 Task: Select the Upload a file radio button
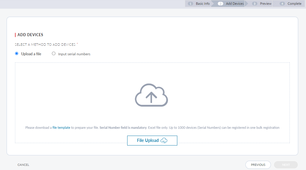click(17, 53)
